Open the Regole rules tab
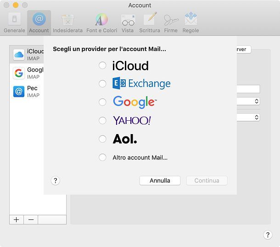 190,22
